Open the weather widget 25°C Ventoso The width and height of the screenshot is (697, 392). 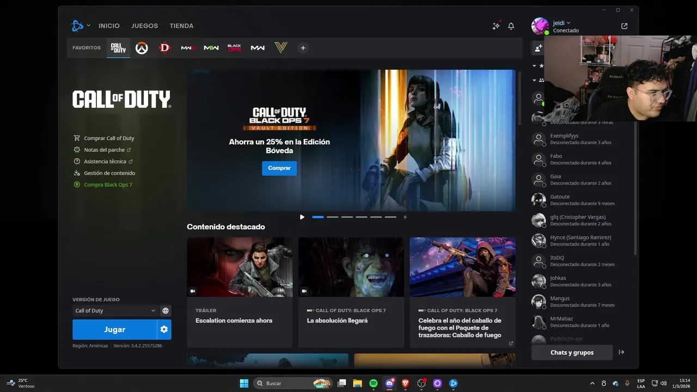tap(21, 383)
